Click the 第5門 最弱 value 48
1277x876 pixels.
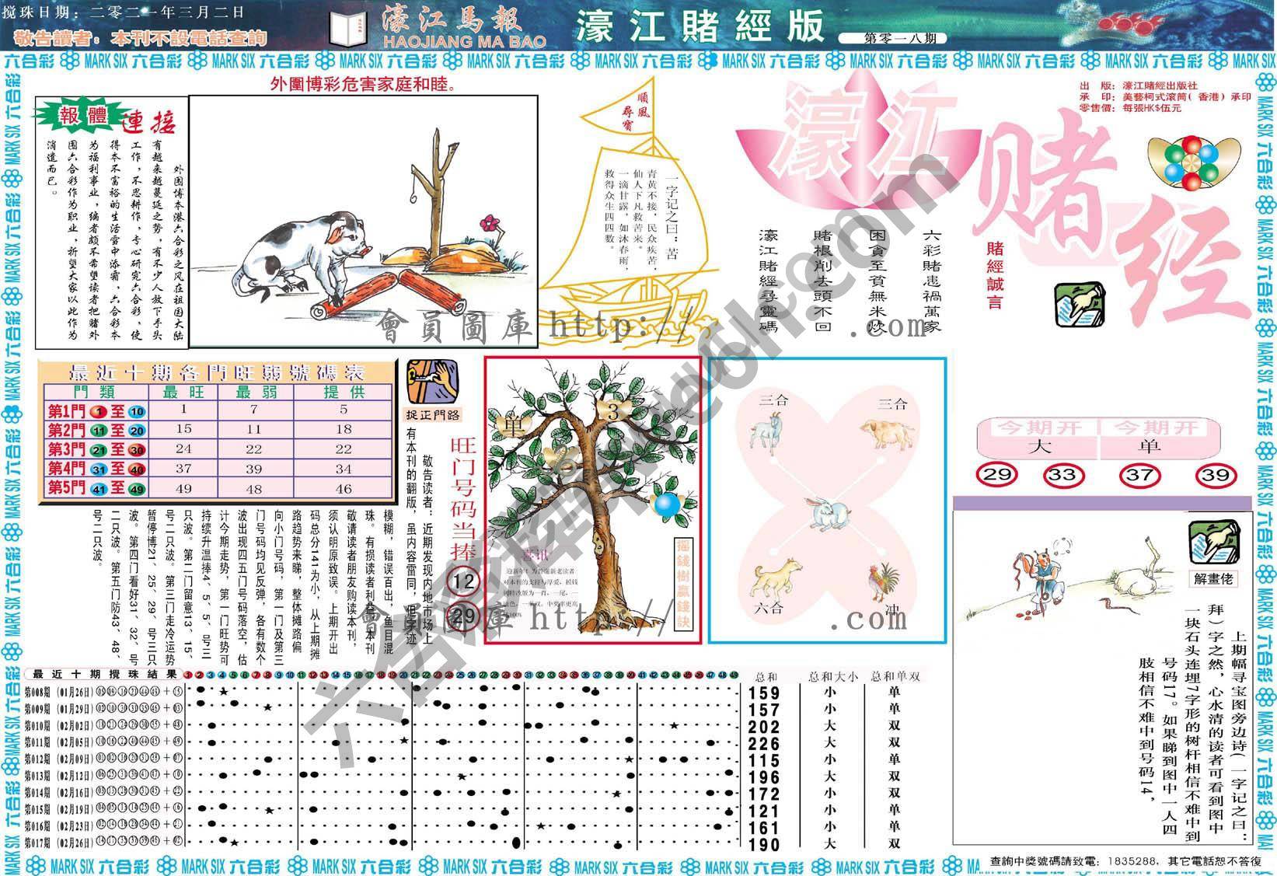(x=254, y=489)
